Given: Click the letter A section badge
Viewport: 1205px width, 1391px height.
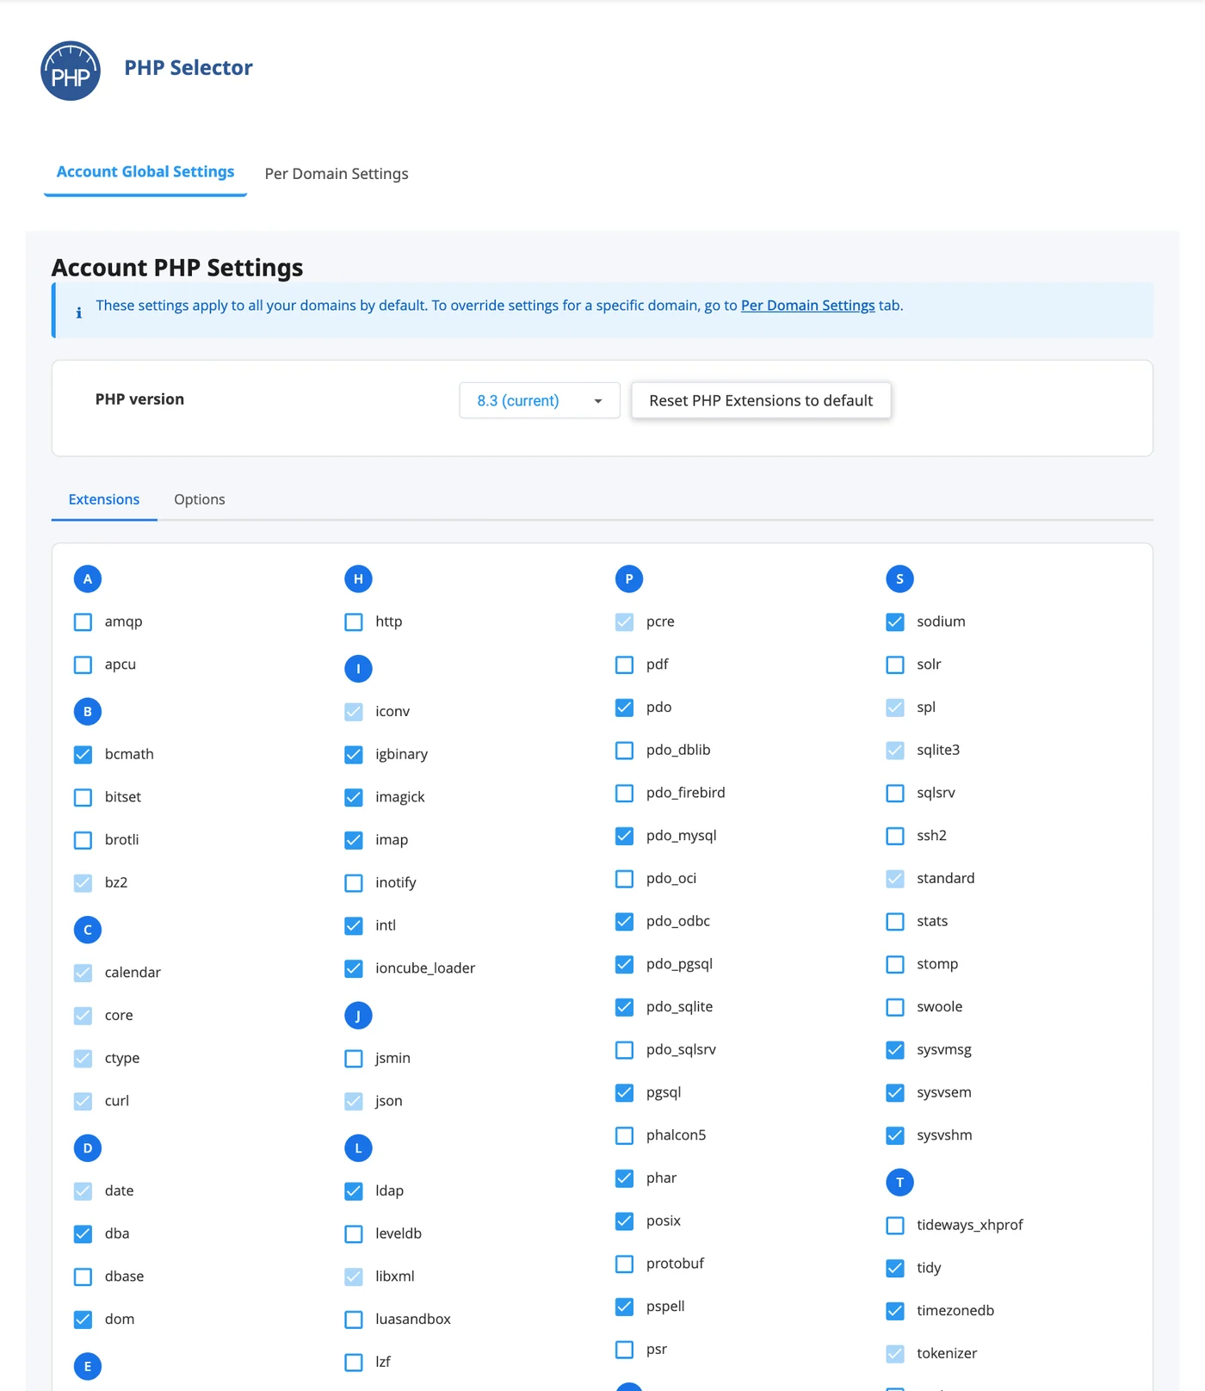Looking at the screenshot, I should (88, 579).
